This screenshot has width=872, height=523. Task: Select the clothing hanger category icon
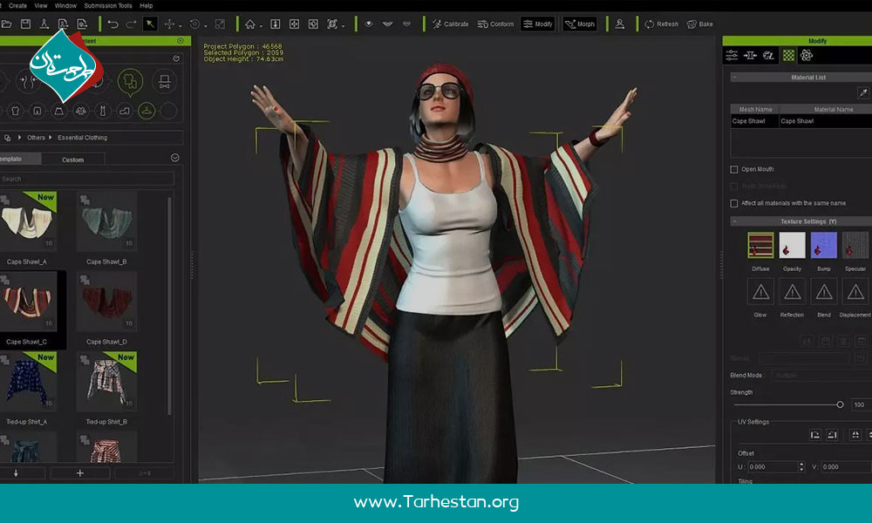[x=146, y=111]
